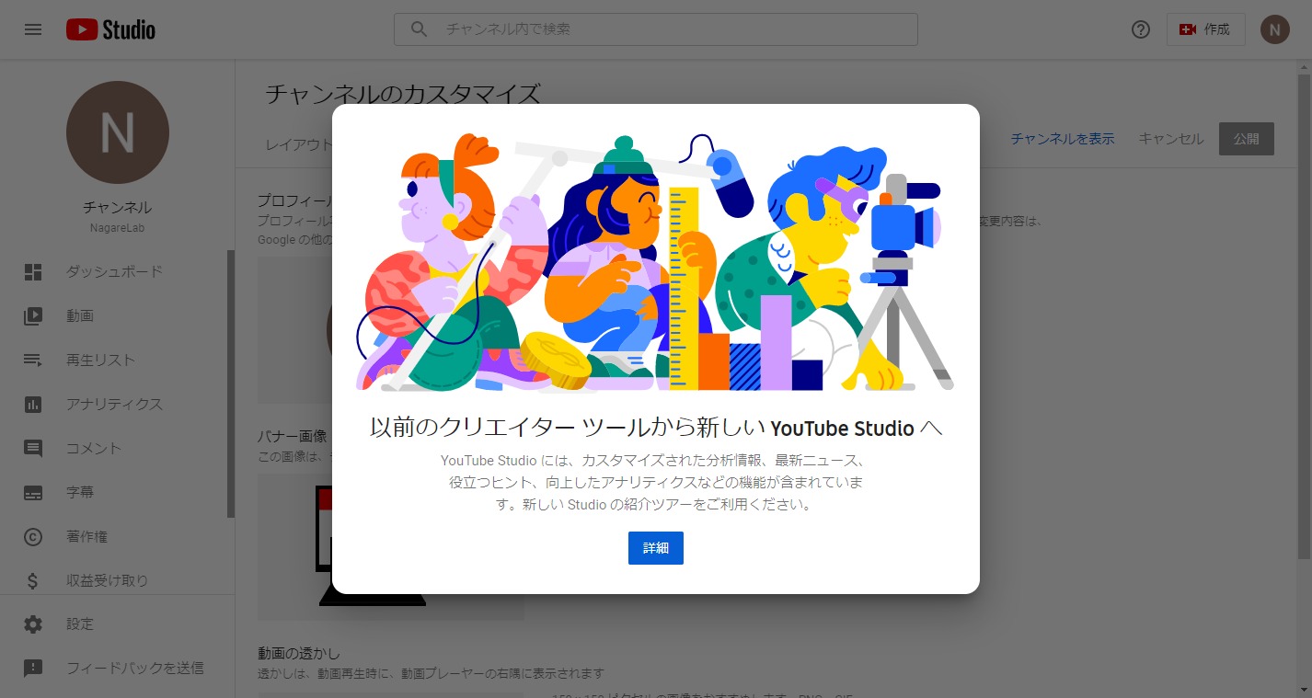Click the 動画 video library icon
Image resolution: width=1312 pixels, height=698 pixels.
[33, 315]
